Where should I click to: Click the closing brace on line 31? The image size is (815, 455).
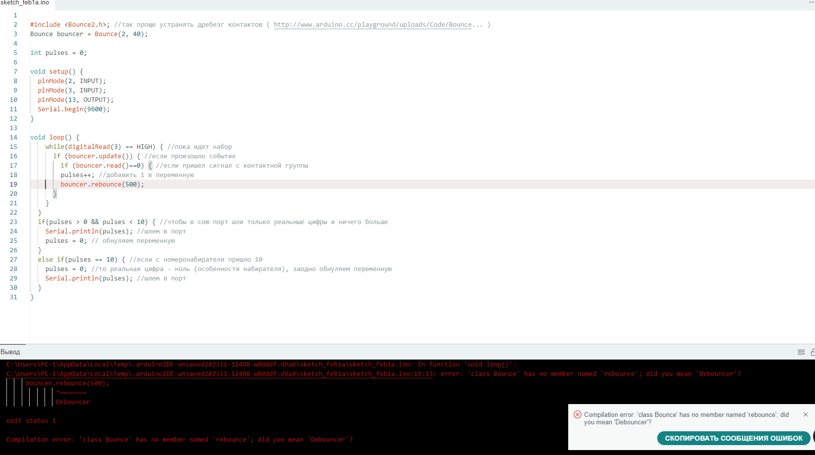coord(32,297)
